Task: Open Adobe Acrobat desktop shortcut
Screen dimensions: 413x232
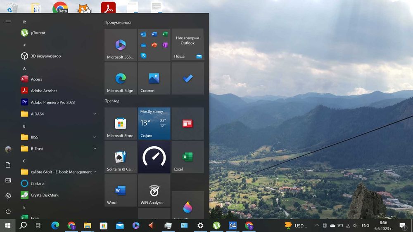Action: tap(108, 7)
